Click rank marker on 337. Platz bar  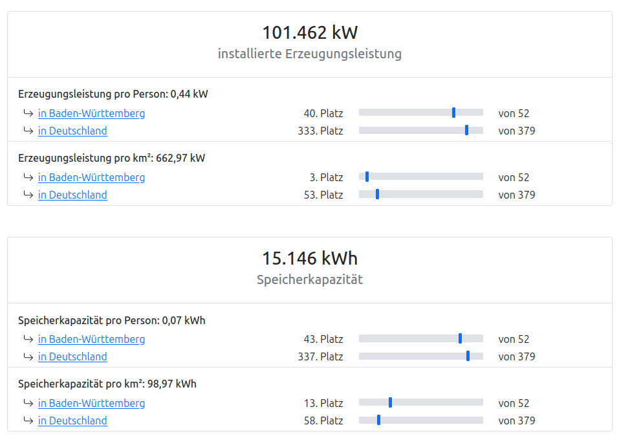tap(468, 356)
